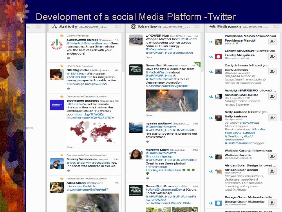Image resolution: width=282 pixels, height=212 pixels.
Task: Click Green Belt Movement avatar on save-the-date tweet
Action: pos(136,70)
